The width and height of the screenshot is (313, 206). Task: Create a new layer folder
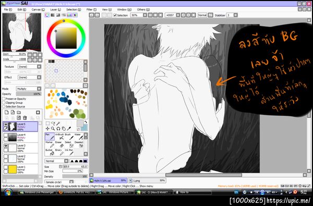[x=19, y=112]
